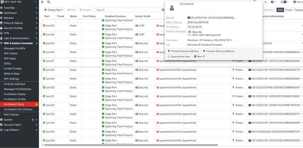
Task: Click the search magnifier button beside Search field
Action: [x=163, y=10]
